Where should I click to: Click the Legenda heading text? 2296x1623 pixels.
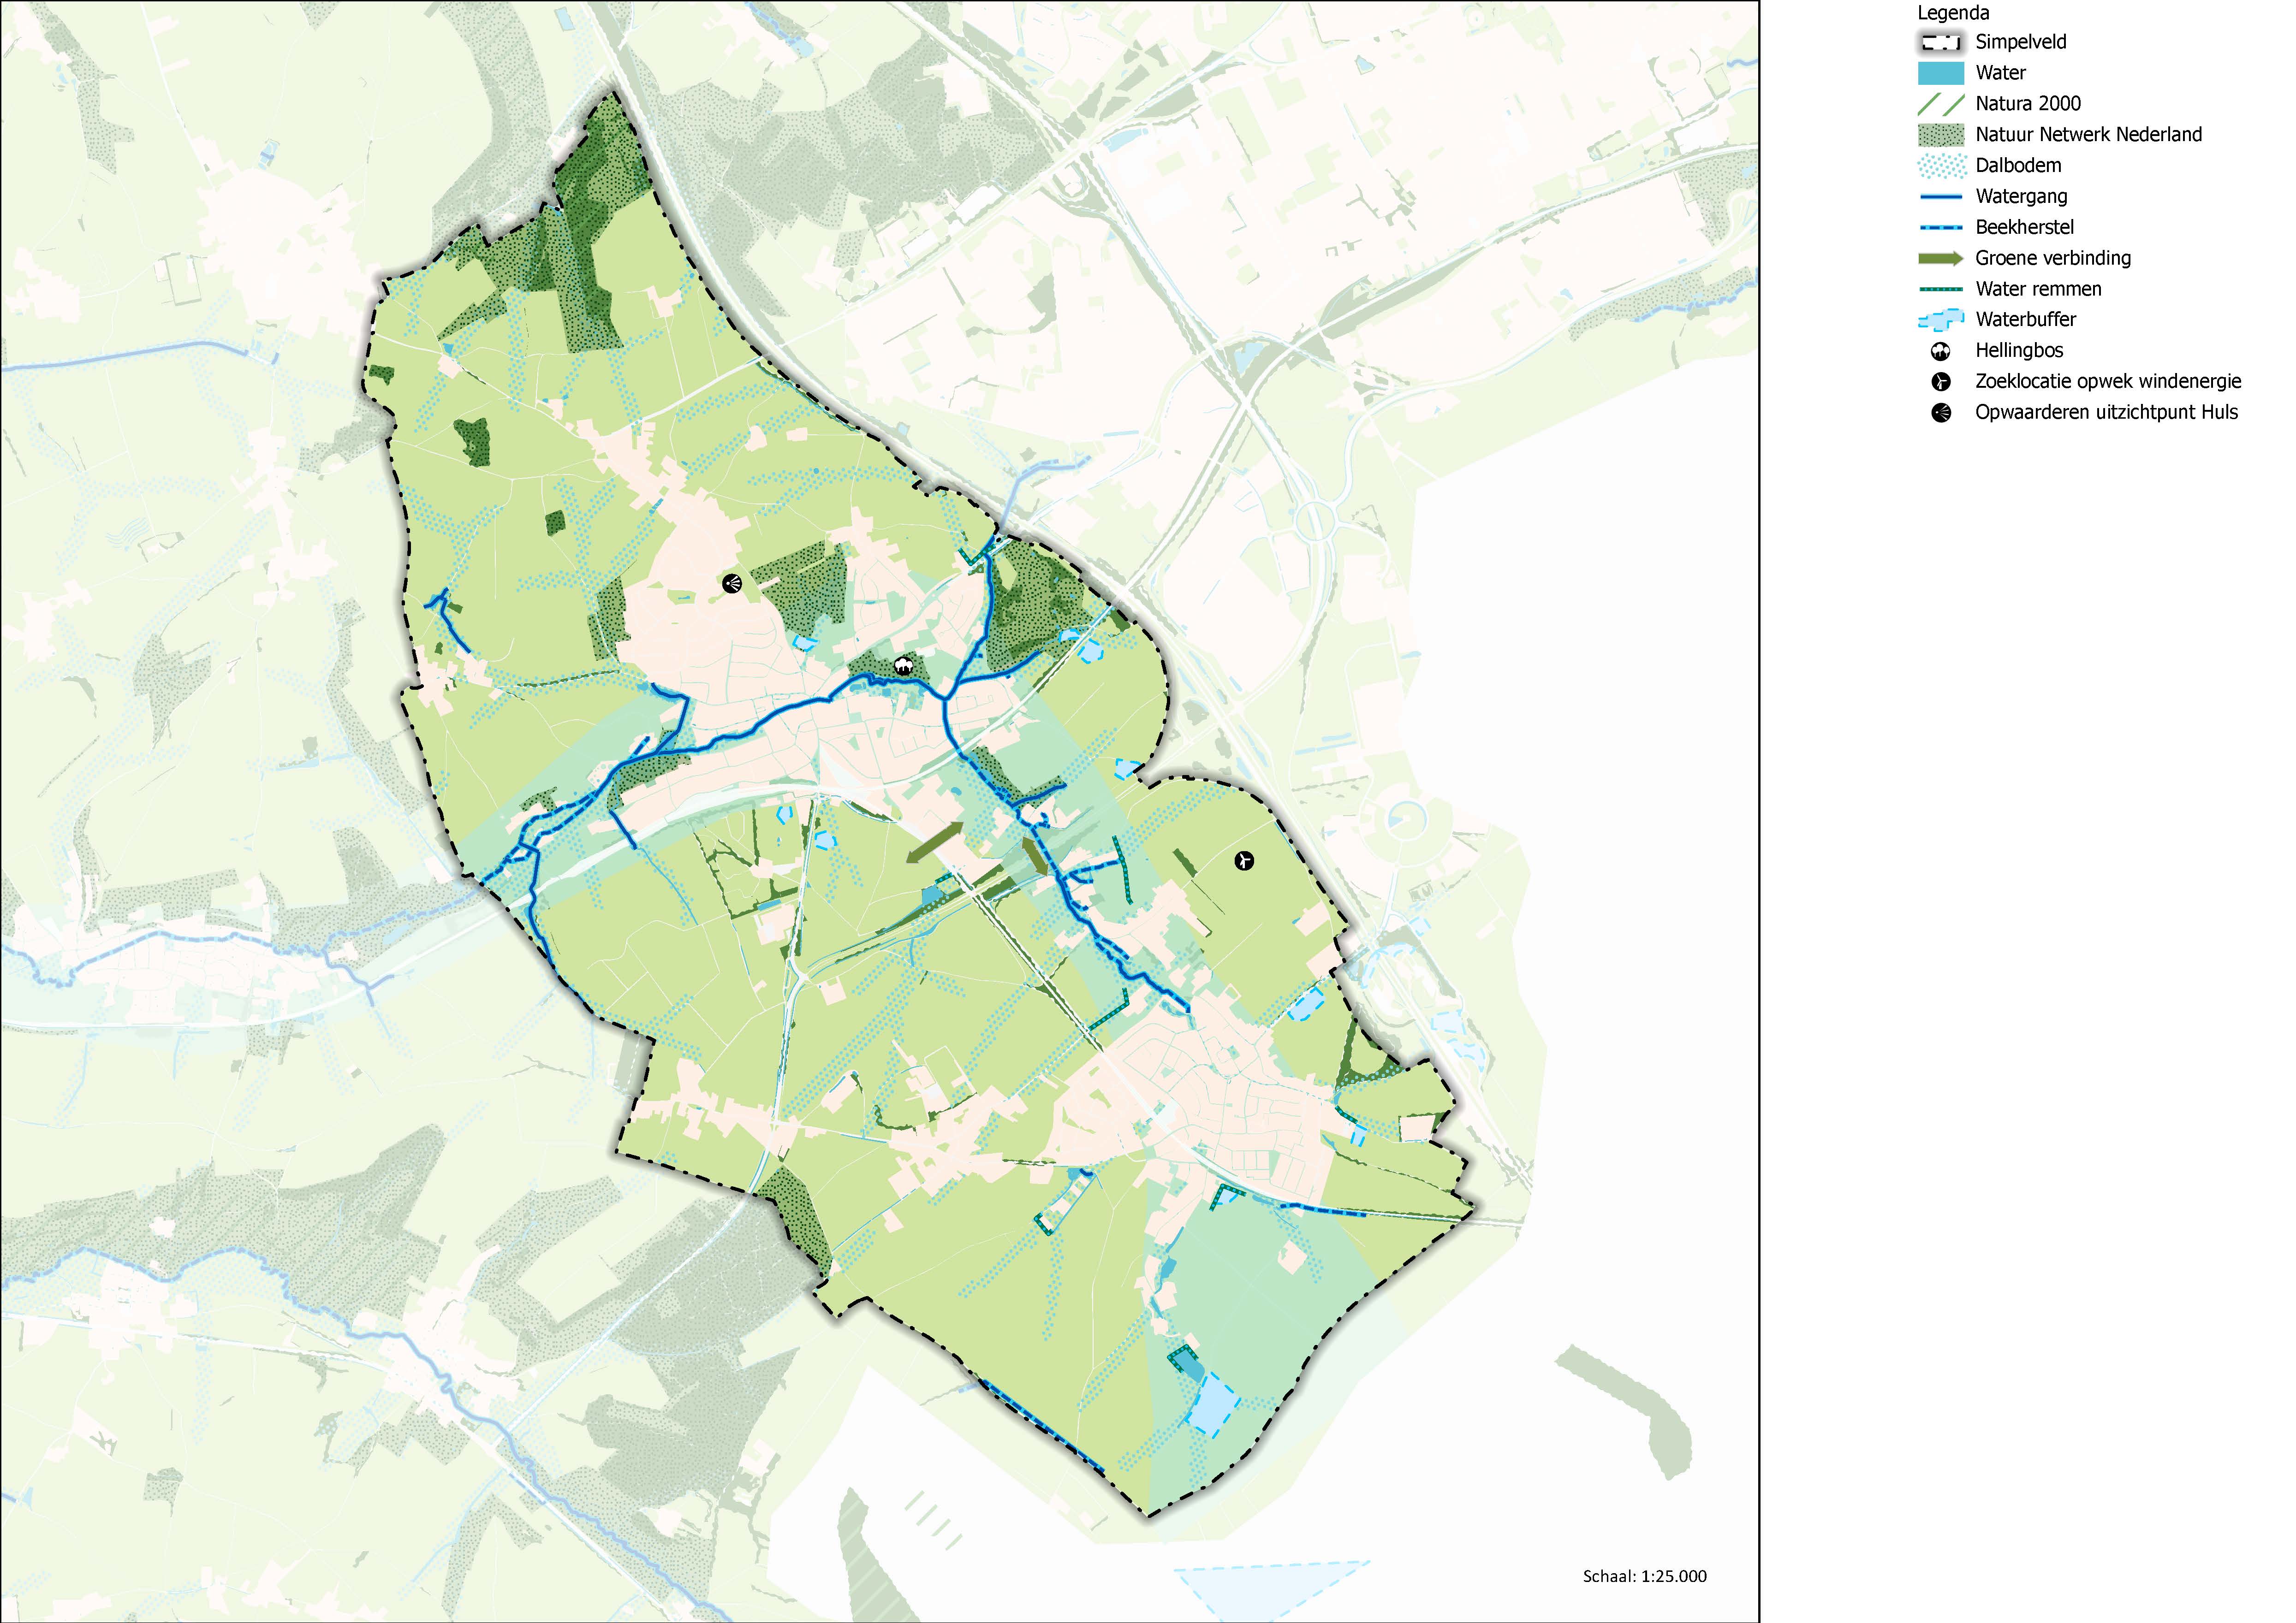point(1953,13)
